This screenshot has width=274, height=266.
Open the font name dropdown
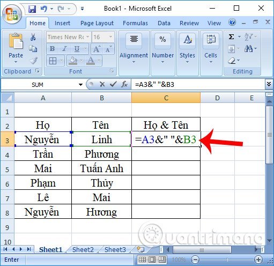88,37
